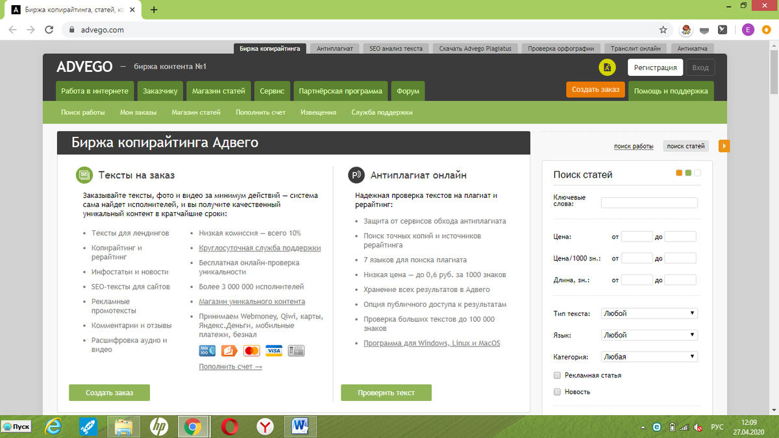Open File Explorer folder in taskbar
The image size is (779, 438).
coord(124,426)
